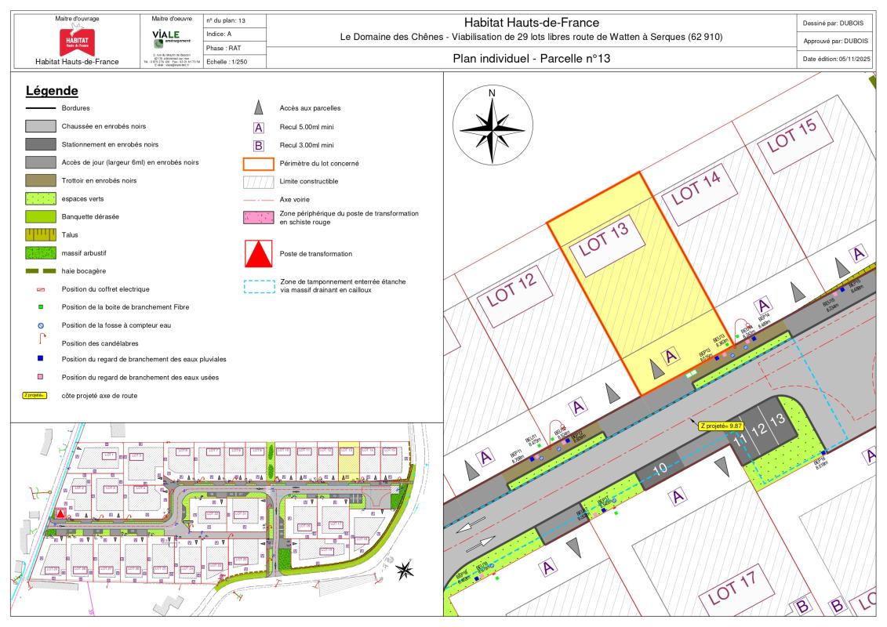Select the yellow 'Z projeté' legend tag
Viewport: 887px width, 627px height.
coord(35,396)
